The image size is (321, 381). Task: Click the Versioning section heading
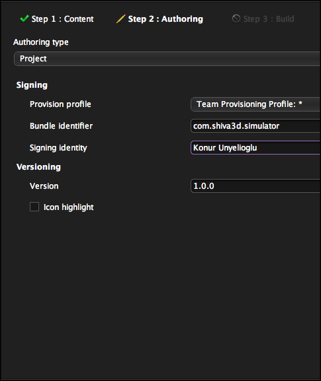coord(38,167)
